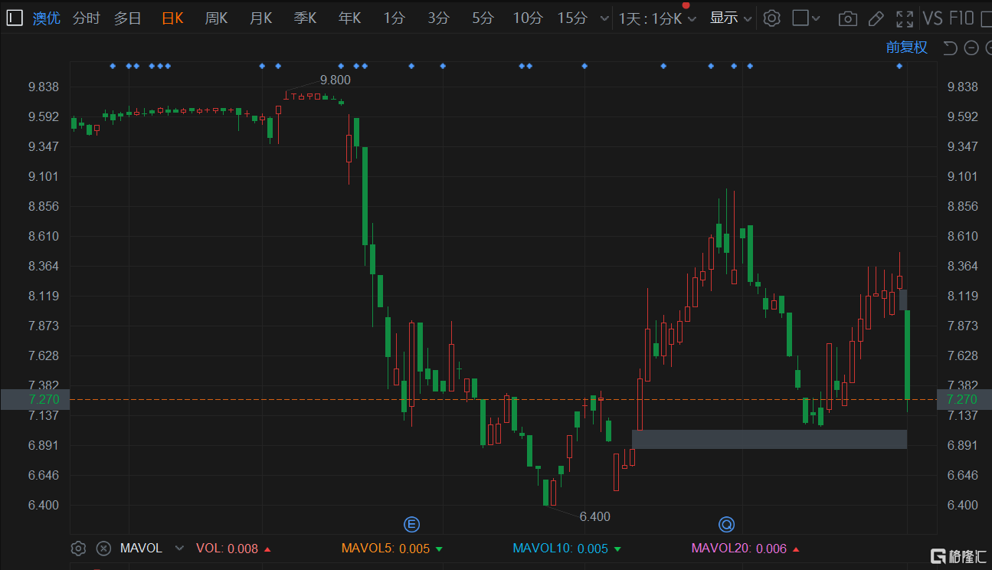Viewport: 992px width, 570px height.
Task: Toggle 前复权 price adjustment mode
Action: (x=906, y=47)
